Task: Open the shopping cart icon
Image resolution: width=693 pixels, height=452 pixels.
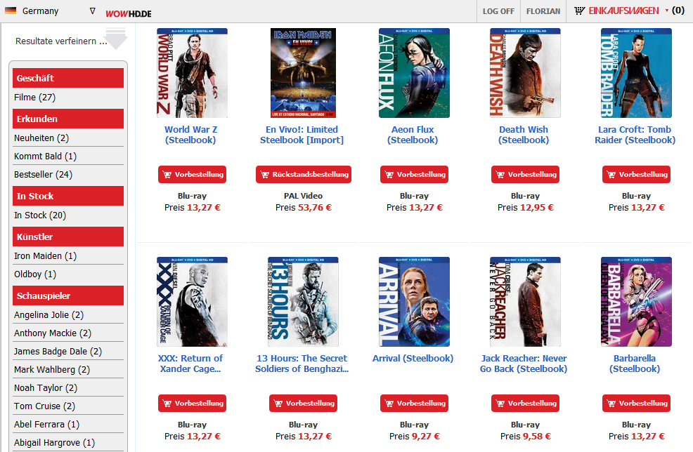Action: click(579, 11)
